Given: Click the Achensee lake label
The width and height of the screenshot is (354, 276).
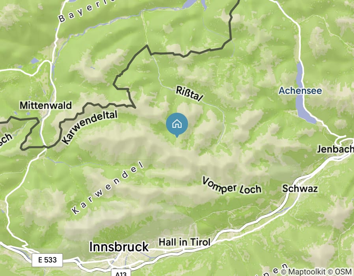Looking at the screenshot, I should (300, 91).
